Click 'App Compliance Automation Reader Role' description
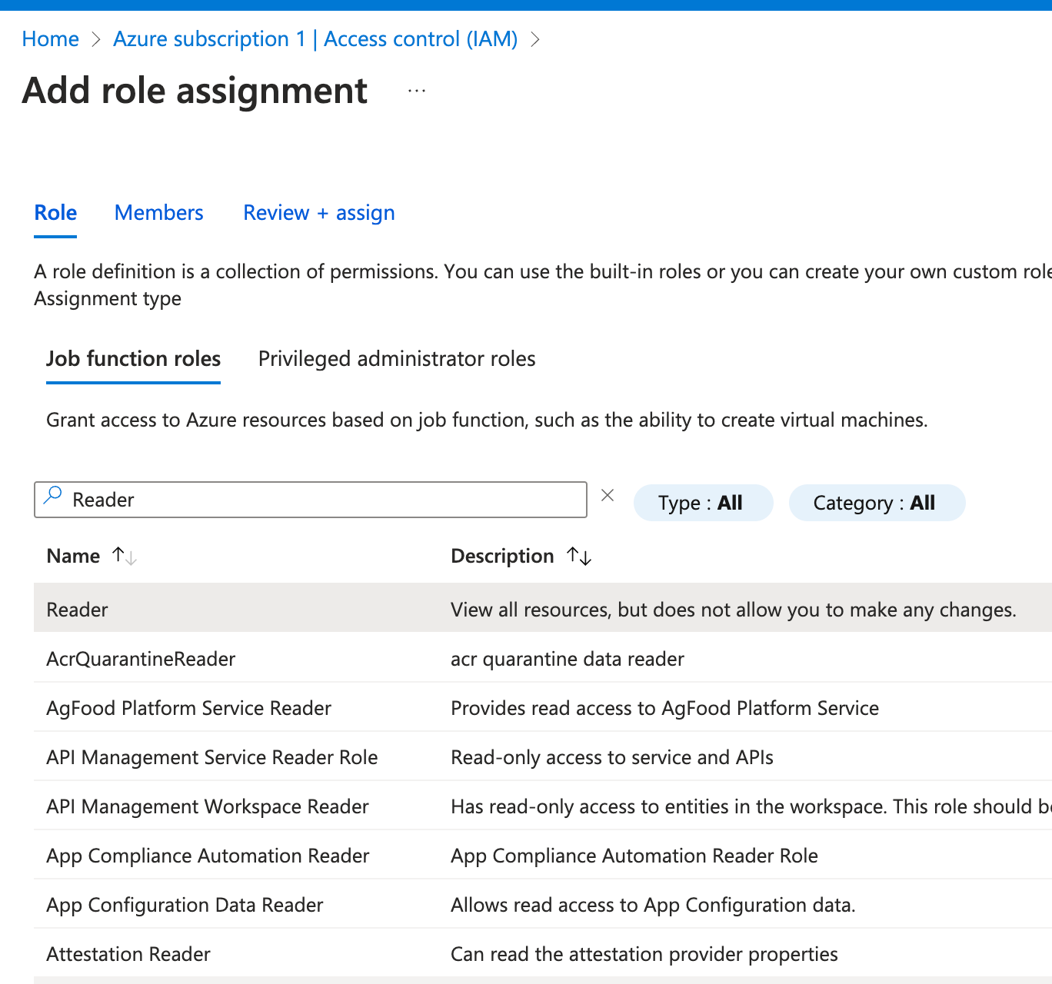Screen dimensions: 1052x984 tap(634, 856)
